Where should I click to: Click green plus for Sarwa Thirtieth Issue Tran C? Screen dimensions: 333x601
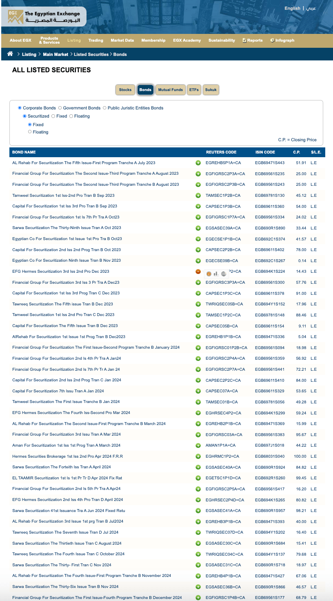point(198,543)
